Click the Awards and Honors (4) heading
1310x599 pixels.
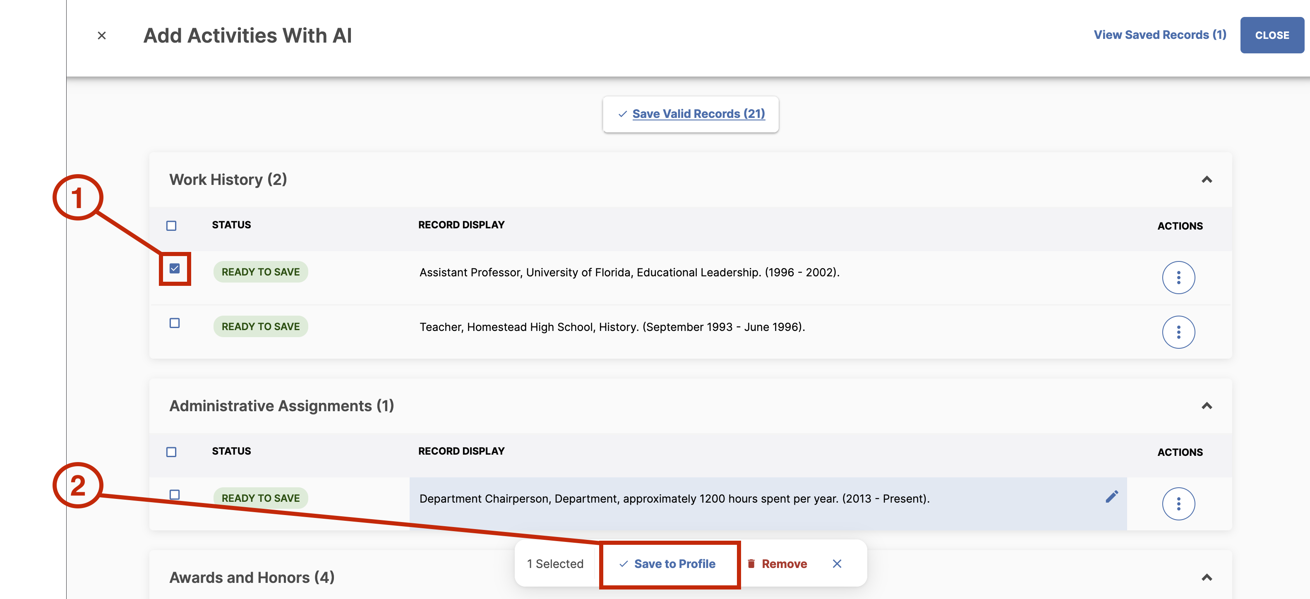coord(252,577)
